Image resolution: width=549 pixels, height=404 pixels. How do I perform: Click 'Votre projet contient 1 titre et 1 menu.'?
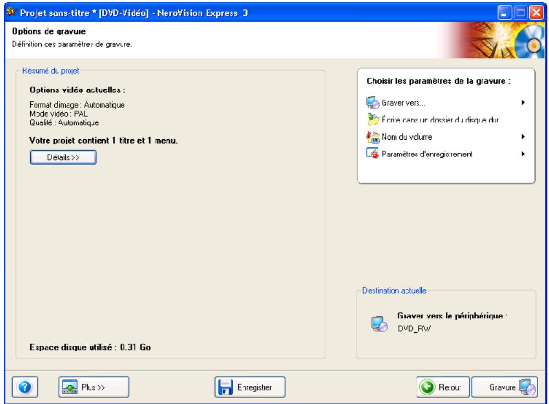point(104,140)
